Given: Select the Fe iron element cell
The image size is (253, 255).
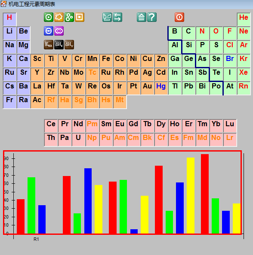Looking at the screenshot, I should pyautogui.click(x=106, y=61).
